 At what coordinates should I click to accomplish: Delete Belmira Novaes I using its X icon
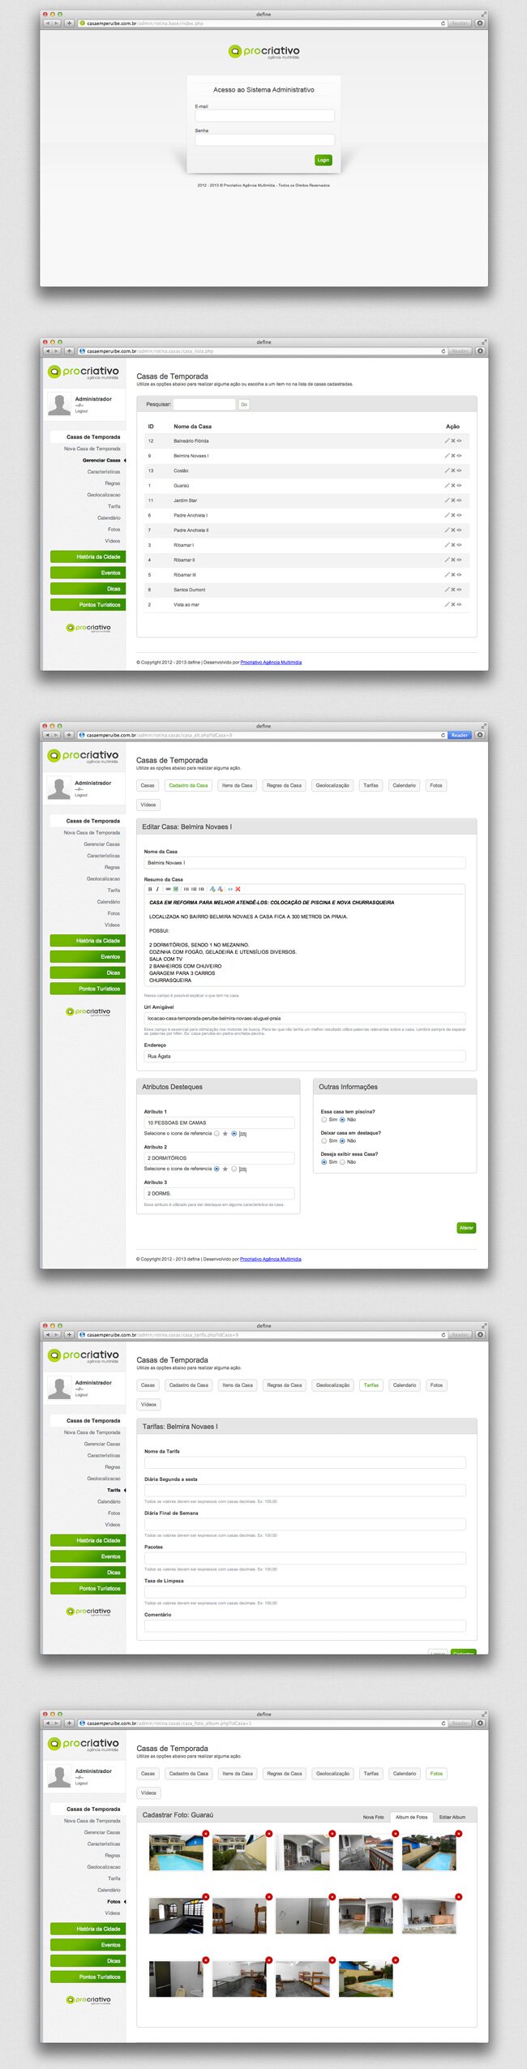pyautogui.click(x=452, y=456)
